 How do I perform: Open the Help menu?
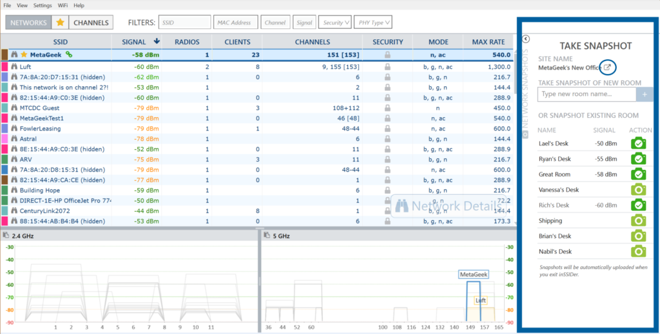pos(79,5)
